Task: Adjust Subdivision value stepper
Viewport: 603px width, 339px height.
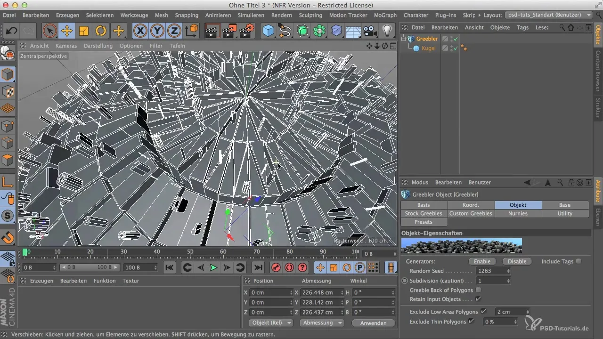Action: point(508,280)
